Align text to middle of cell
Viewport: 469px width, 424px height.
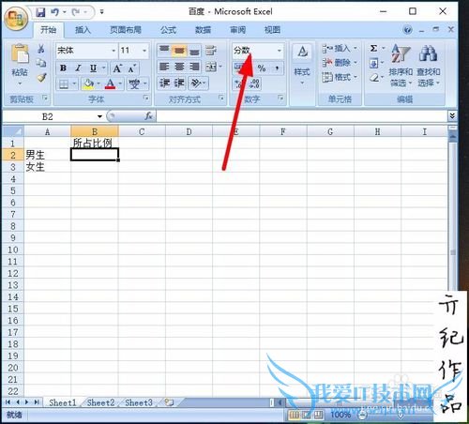(x=179, y=51)
